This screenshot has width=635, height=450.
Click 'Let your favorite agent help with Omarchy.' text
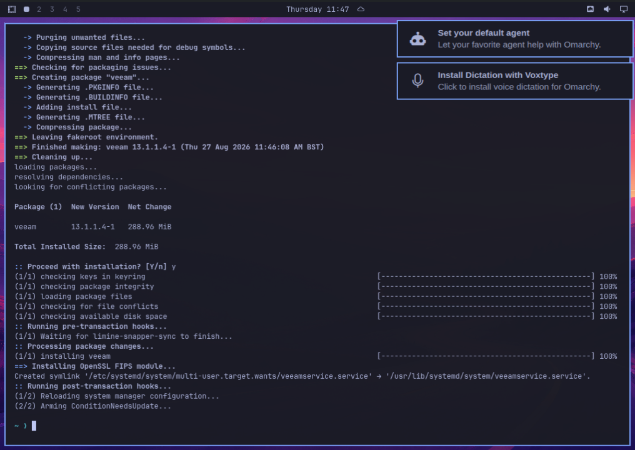(519, 45)
